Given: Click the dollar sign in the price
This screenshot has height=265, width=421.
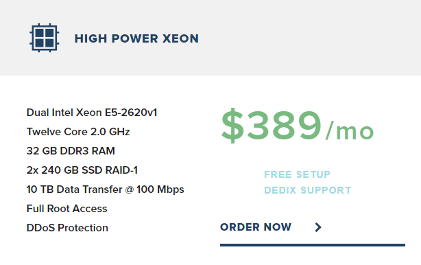Looking at the screenshot, I should (x=232, y=125).
